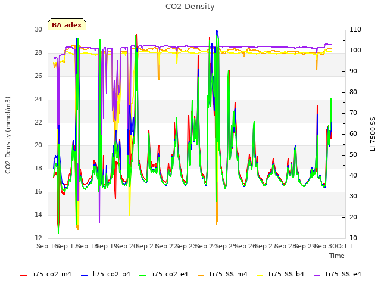Click the 100 value on right axis

pyautogui.click(x=355, y=50)
